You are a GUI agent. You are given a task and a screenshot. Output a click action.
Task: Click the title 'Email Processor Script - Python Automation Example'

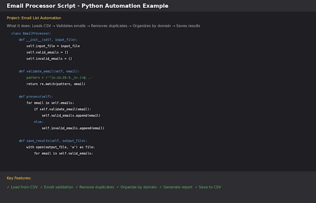pos(87,6)
